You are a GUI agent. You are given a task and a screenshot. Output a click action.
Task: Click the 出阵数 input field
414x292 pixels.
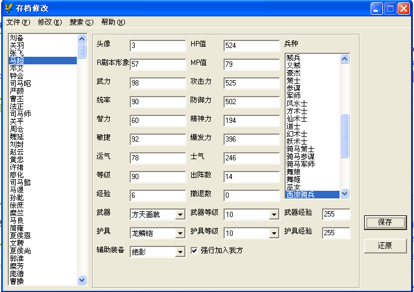coord(252,177)
